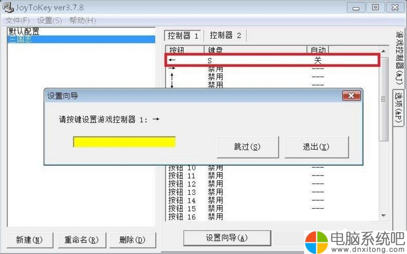Open the 帮助(H) menu
407x254 pixels.
coord(83,21)
